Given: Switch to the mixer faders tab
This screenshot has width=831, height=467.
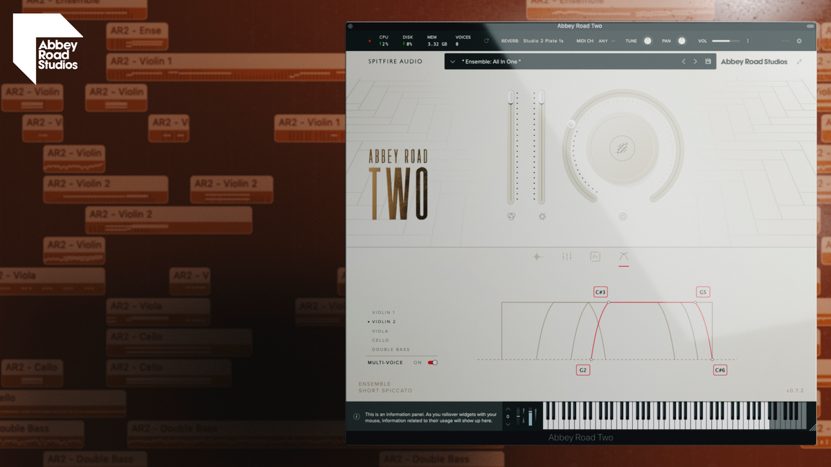Looking at the screenshot, I should (x=567, y=257).
